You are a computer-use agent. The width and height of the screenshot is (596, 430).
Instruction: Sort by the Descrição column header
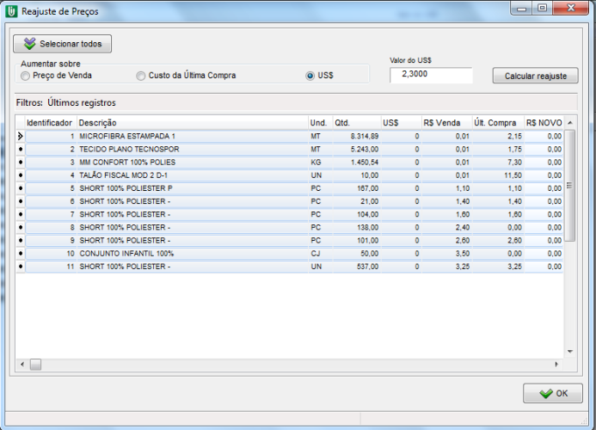(192, 123)
